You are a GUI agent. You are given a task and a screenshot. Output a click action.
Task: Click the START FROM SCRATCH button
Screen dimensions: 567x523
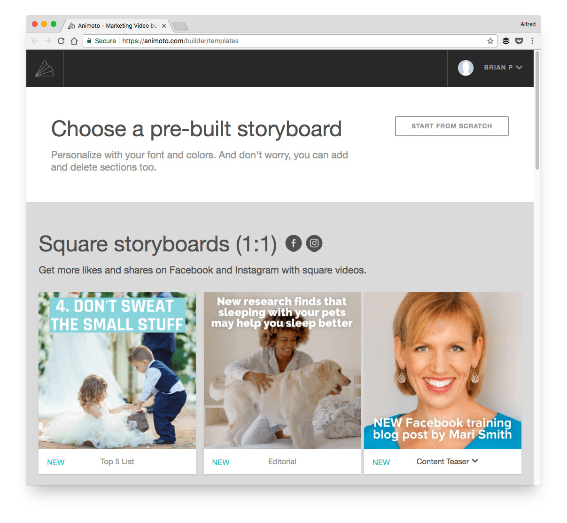click(452, 126)
